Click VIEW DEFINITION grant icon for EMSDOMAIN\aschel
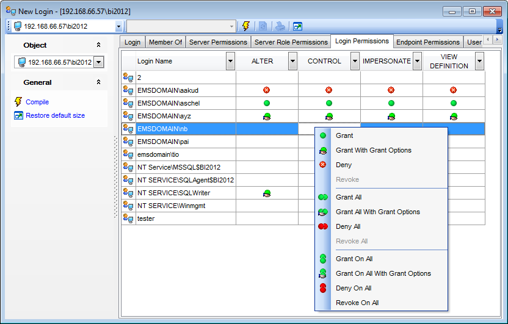The image size is (508, 324). pyautogui.click(x=453, y=103)
